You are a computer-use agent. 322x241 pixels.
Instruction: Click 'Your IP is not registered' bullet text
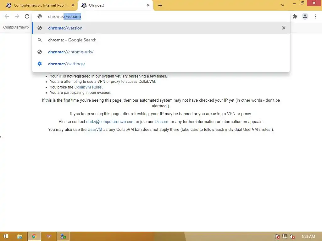click(x=108, y=76)
